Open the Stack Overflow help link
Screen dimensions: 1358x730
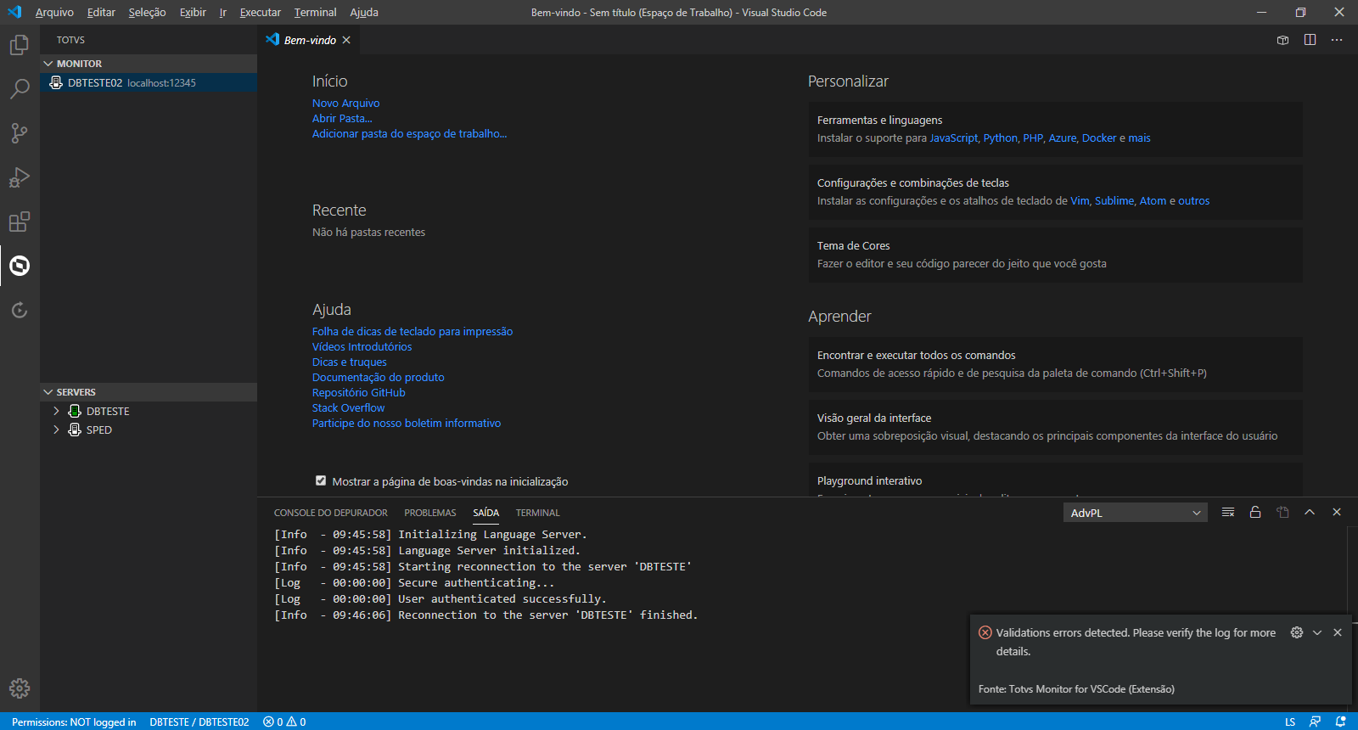[x=349, y=408]
